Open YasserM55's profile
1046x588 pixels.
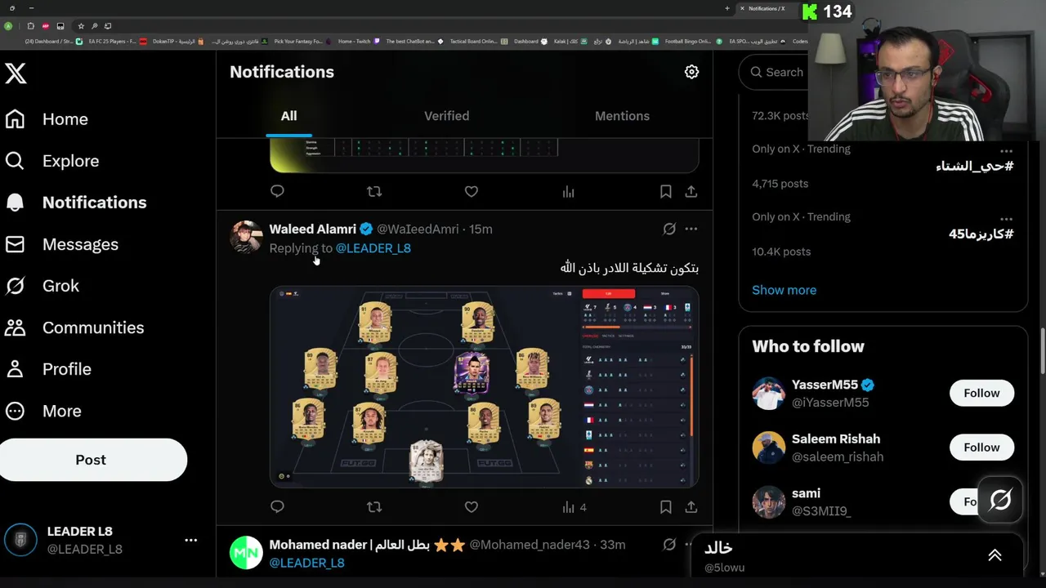point(825,385)
